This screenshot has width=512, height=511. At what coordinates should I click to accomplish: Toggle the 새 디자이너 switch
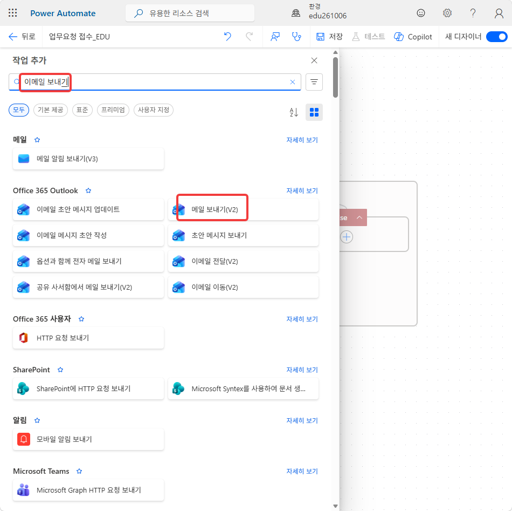click(497, 37)
